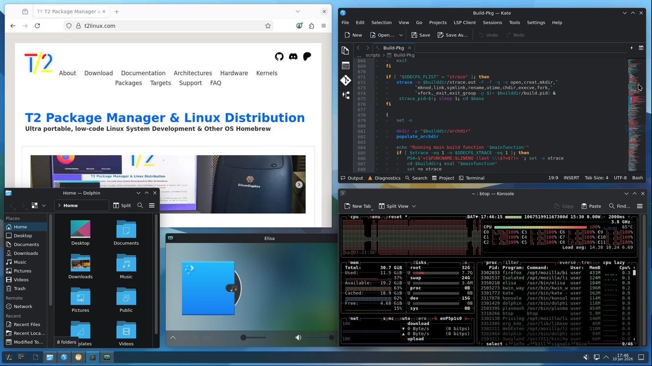Screen dimensions: 652x366
Task: Open the GitHub icon on T2 website
Action: coord(279,56)
